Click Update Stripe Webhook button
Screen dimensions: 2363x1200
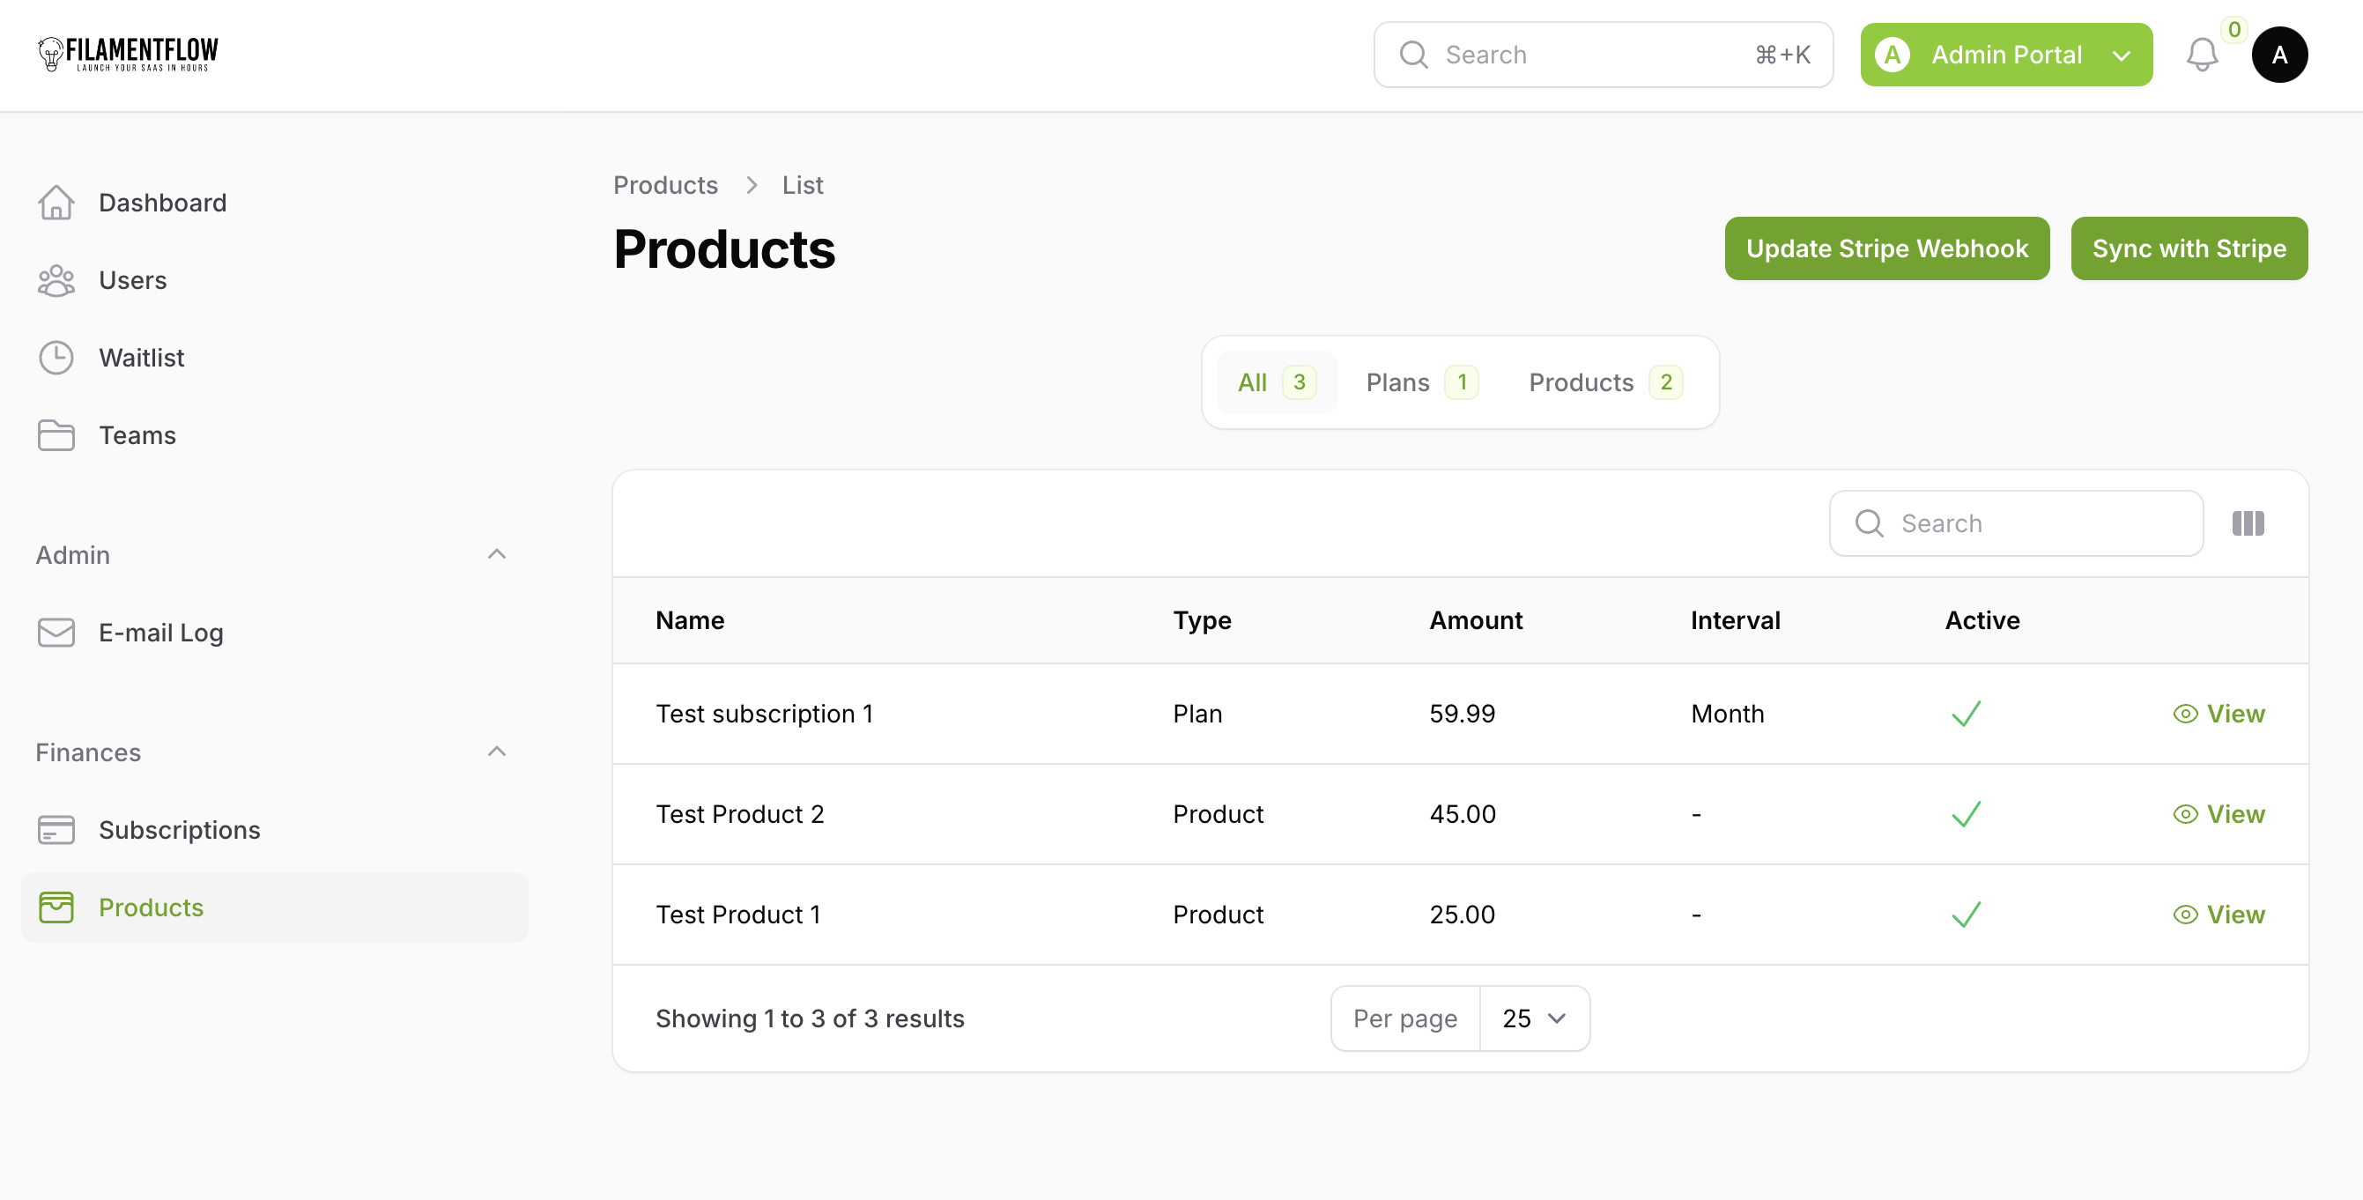(1886, 248)
